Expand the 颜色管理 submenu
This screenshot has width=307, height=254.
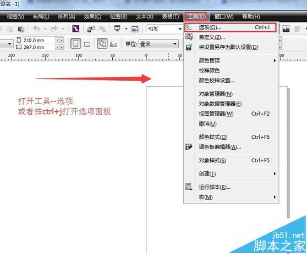pyautogui.click(x=231, y=60)
